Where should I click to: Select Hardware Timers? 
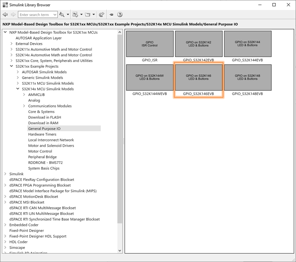(42, 134)
